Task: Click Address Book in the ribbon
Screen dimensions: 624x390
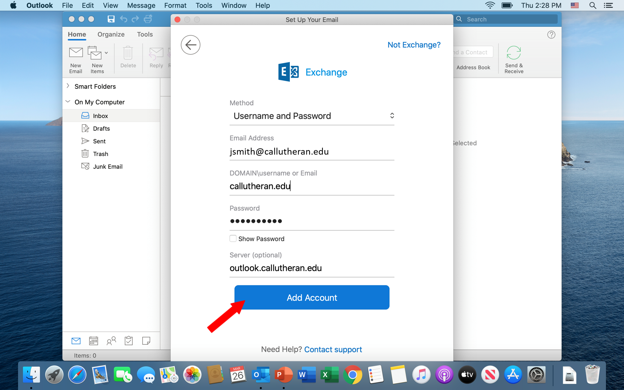Action: (x=473, y=67)
